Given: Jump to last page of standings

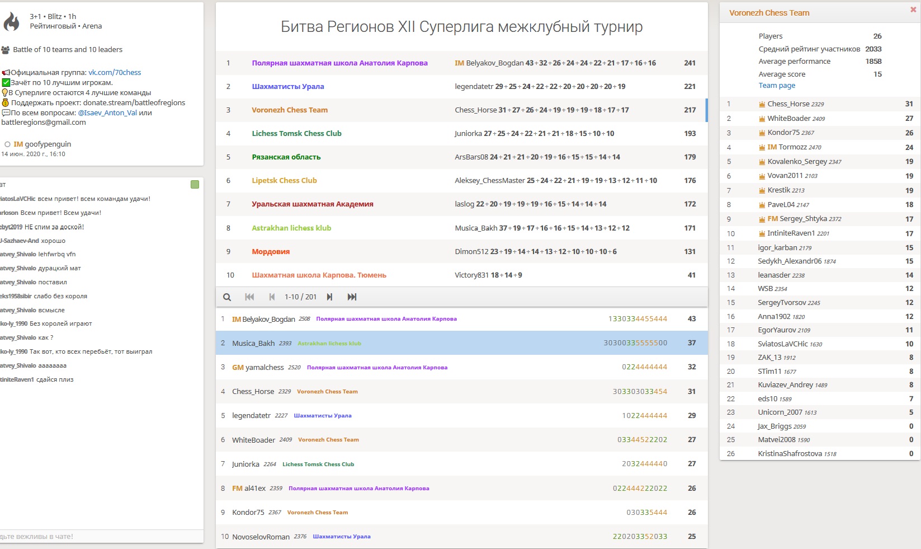Looking at the screenshot, I should coord(352,297).
